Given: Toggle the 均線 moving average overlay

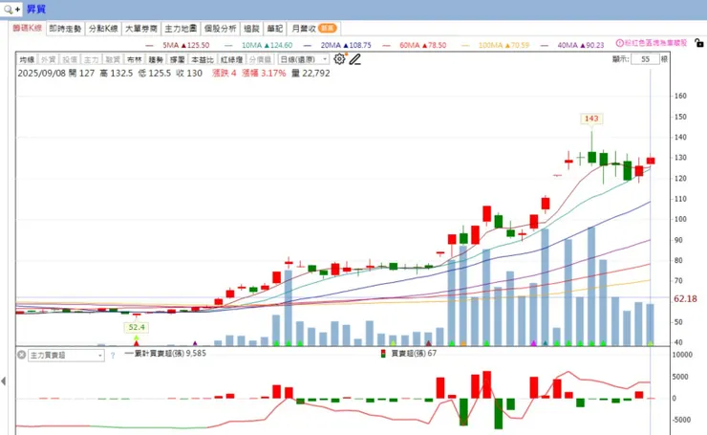Looking at the screenshot, I should [27, 59].
